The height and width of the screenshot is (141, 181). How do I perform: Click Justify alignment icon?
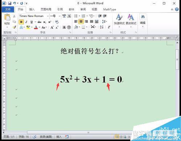pyautogui.click(x=92, y=22)
